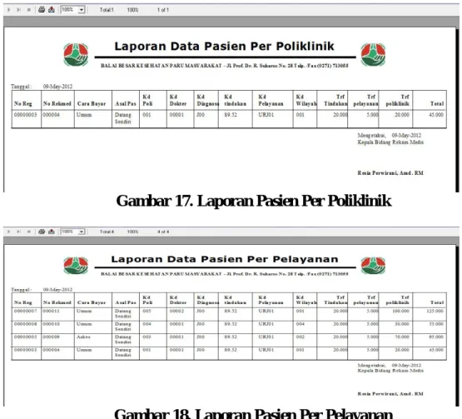Screen dimensions: 462x419
Task: Click the left logo of the Pelayanan report
Action: [x=76, y=266]
